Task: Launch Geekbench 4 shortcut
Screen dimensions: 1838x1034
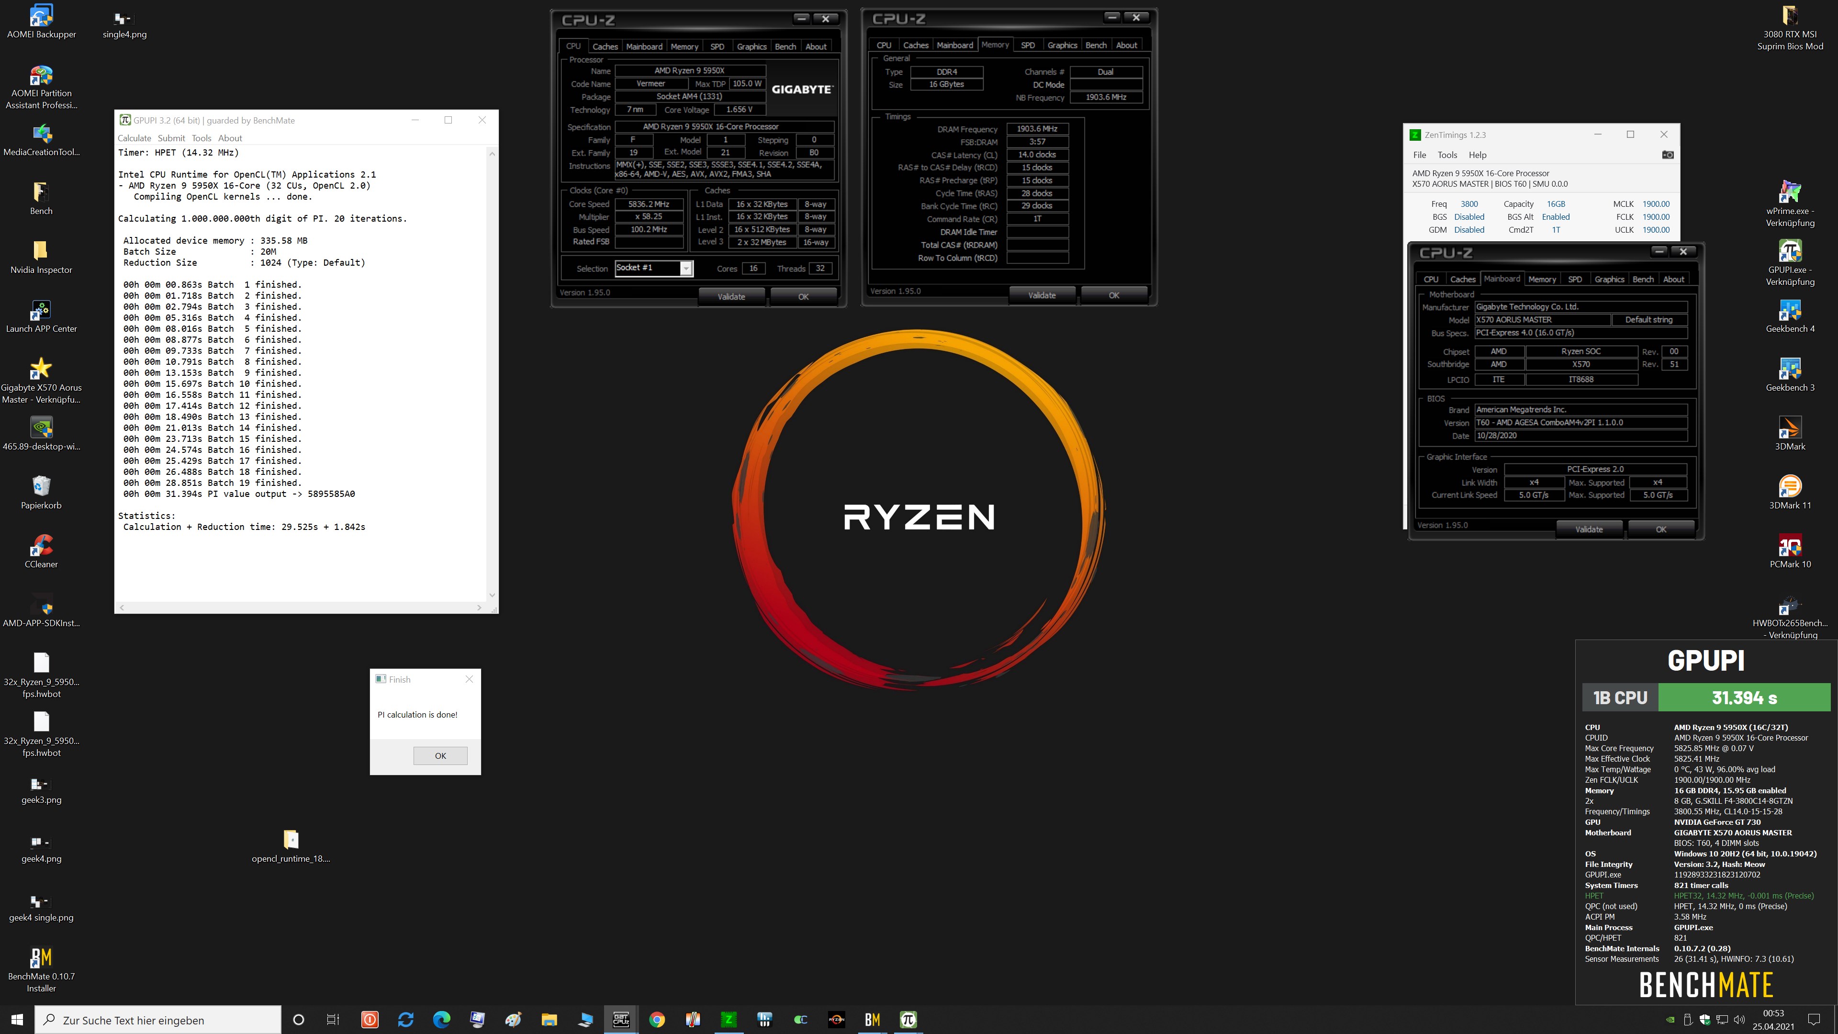Action: [x=1790, y=316]
